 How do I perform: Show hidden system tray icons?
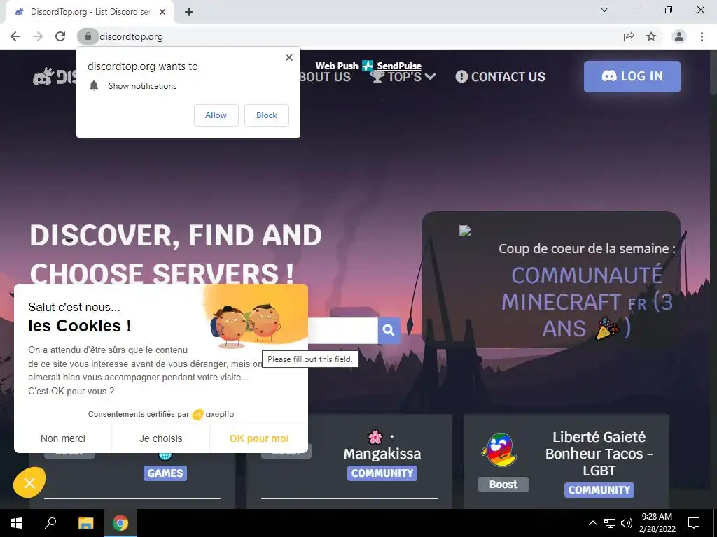592,523
